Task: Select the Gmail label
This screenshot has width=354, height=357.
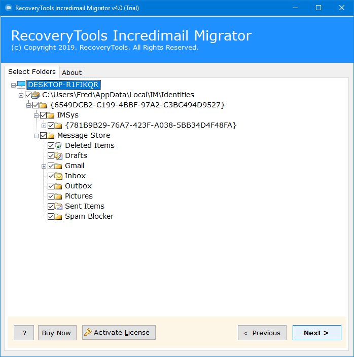Action: 75,166
